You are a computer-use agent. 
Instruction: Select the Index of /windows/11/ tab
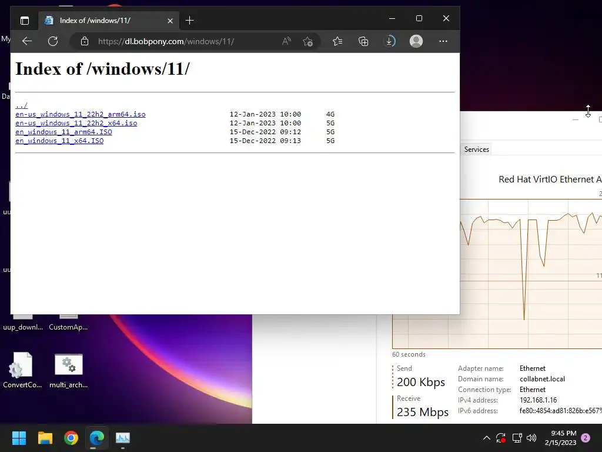coord(109,21)
